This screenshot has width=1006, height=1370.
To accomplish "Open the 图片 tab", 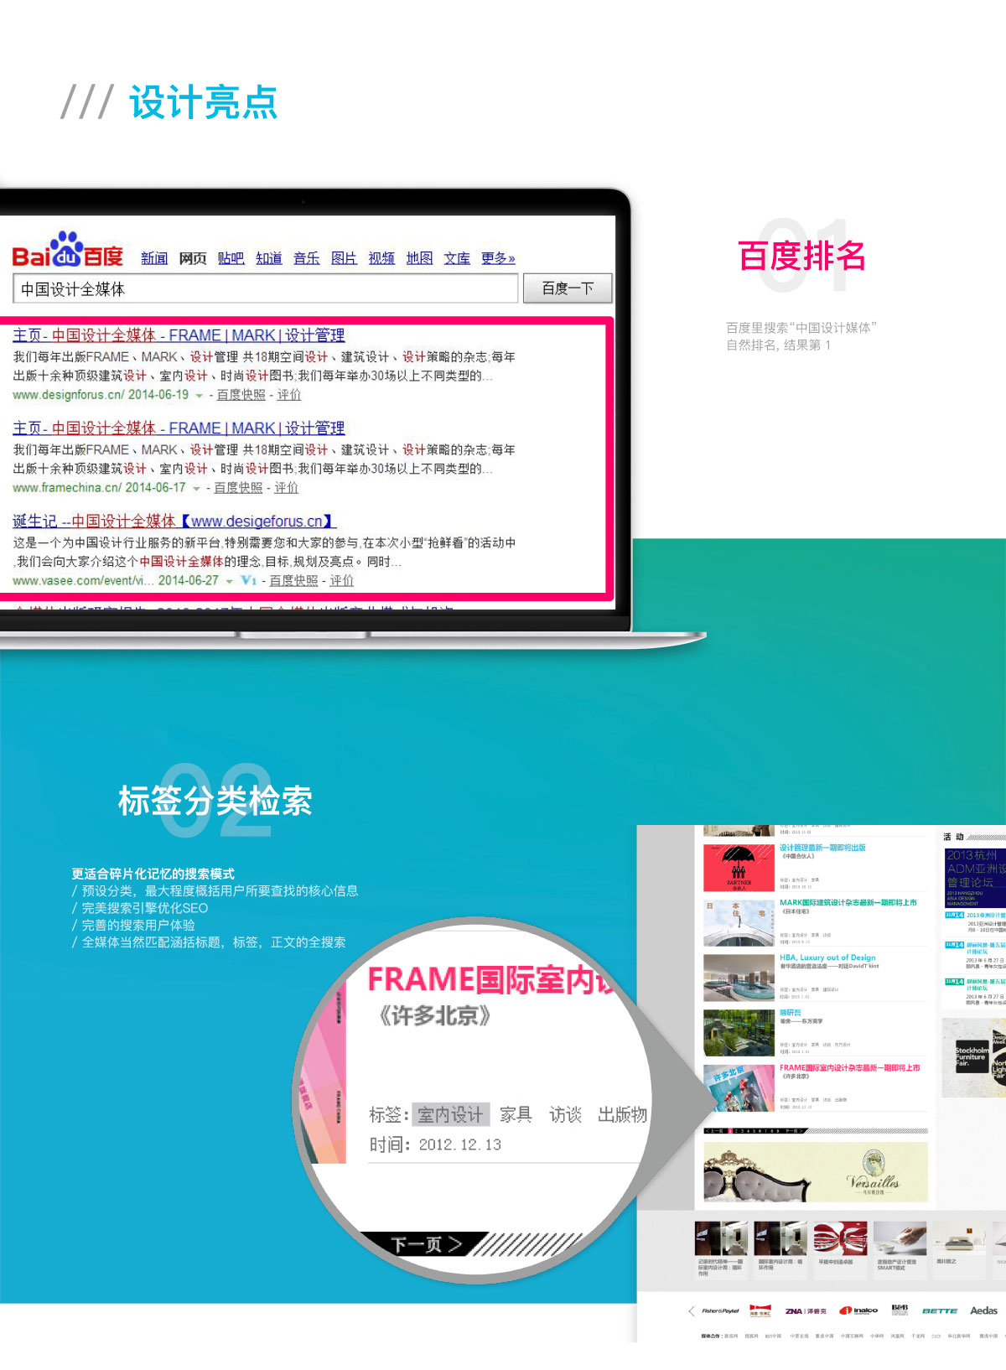I will pos(344,258).
